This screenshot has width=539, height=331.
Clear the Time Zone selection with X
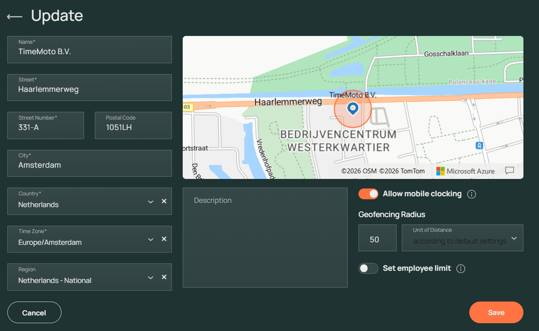[x=164, y=239]
